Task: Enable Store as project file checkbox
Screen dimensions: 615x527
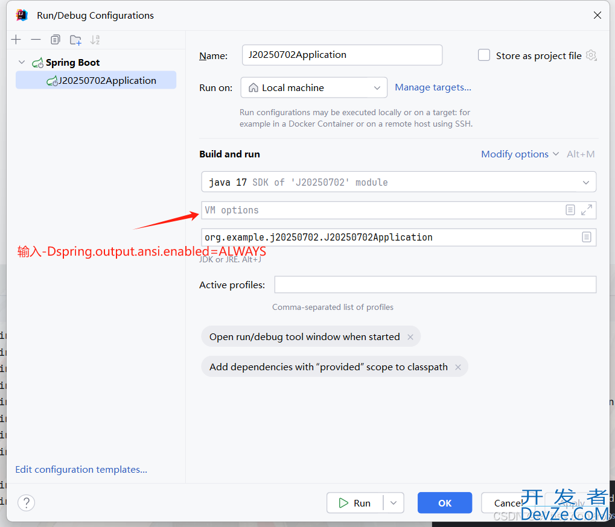Action: (484, 55)
